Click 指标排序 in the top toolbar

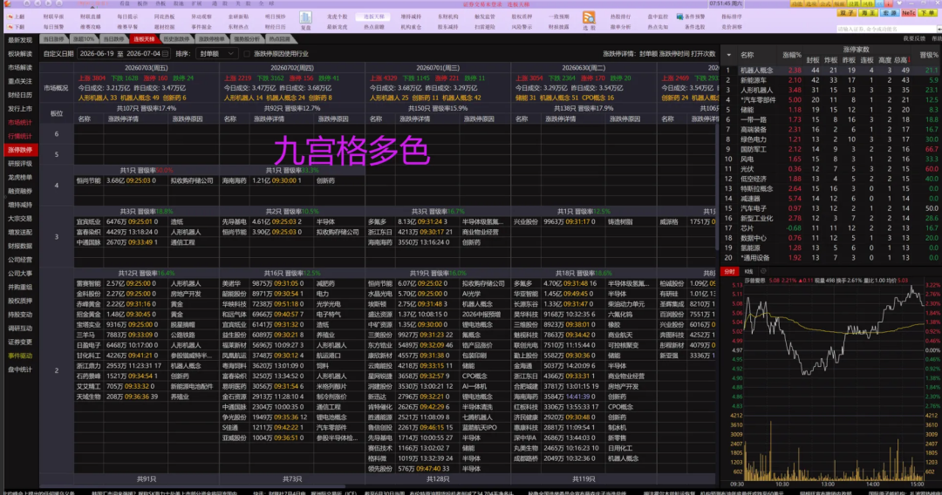pyautogui.click(x=731, y=17)
